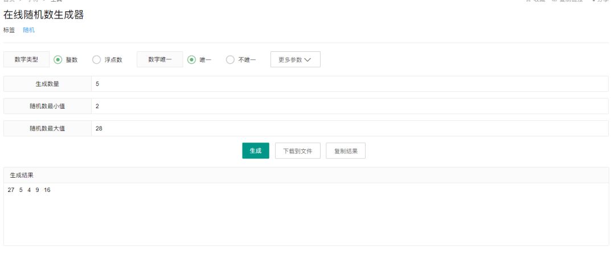
Task: Open the 随机 tag link
Action: pos(28,30)
